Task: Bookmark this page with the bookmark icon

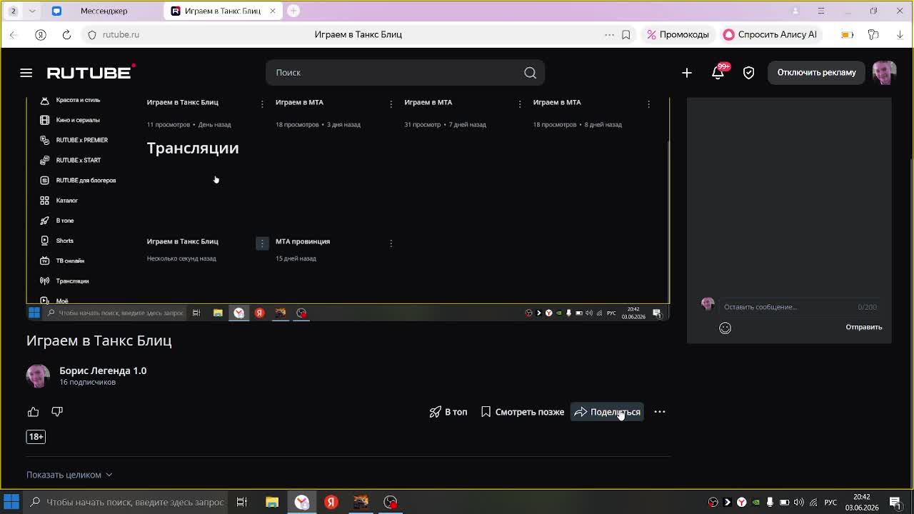Action: 626,34
